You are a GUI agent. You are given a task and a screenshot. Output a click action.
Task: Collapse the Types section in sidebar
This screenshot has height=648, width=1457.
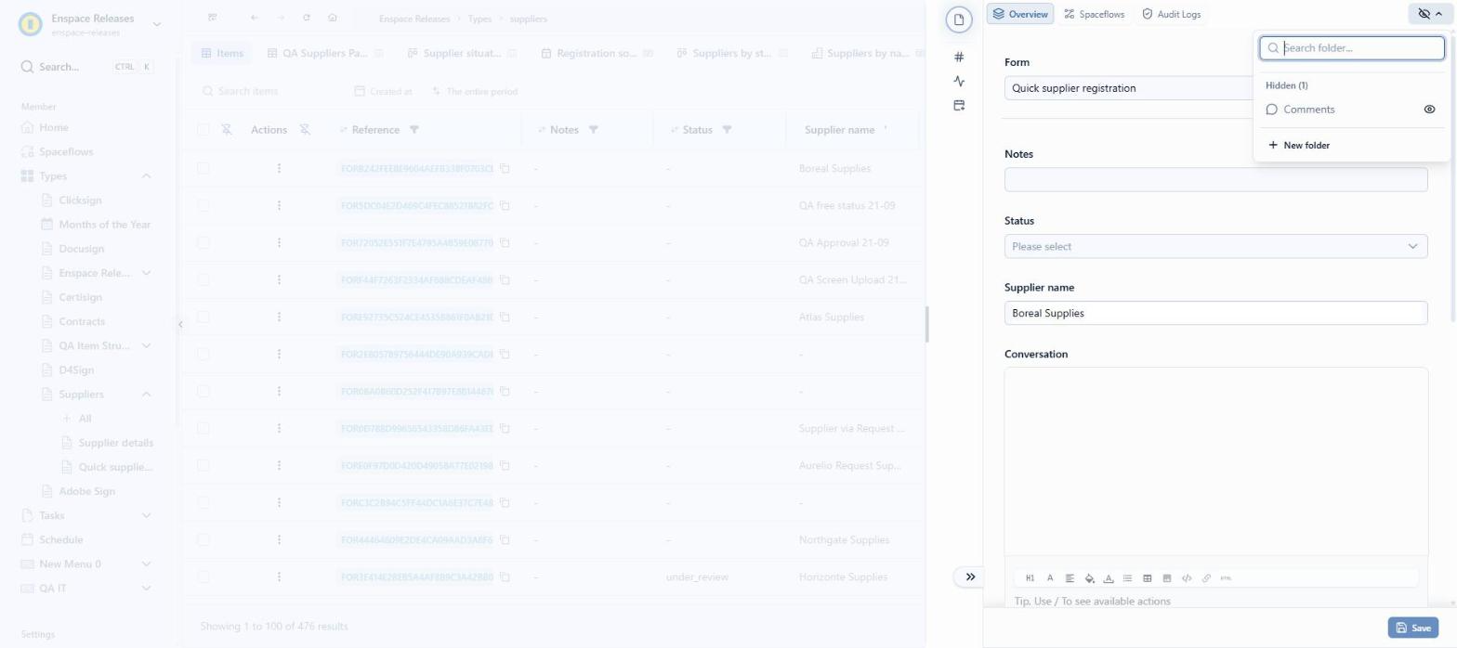point(146,176)
